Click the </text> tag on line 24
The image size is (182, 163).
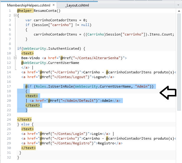pos(24,120)
